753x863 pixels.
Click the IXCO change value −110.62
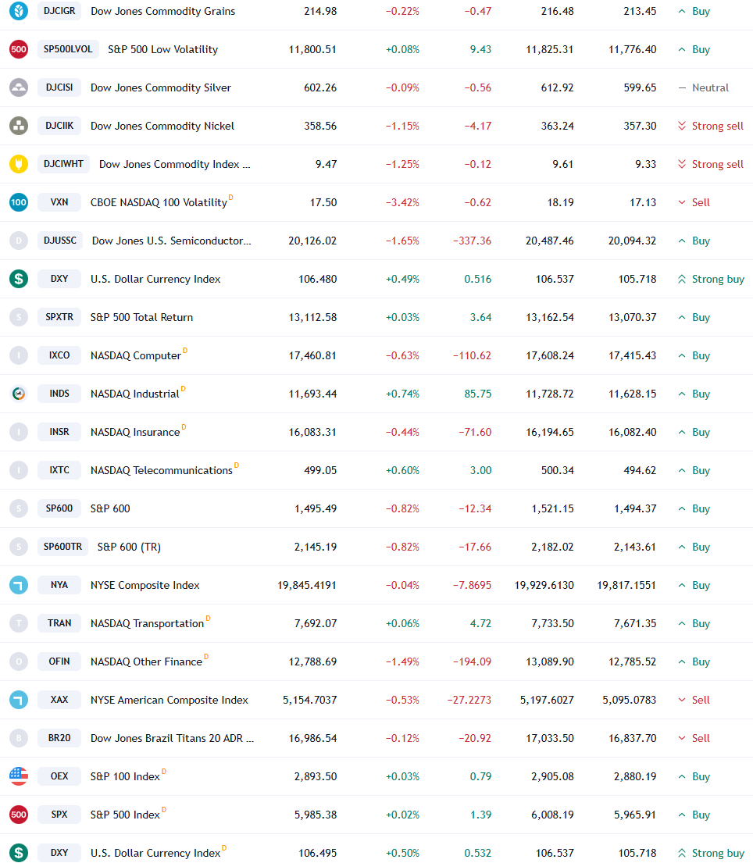coord(472,355)
